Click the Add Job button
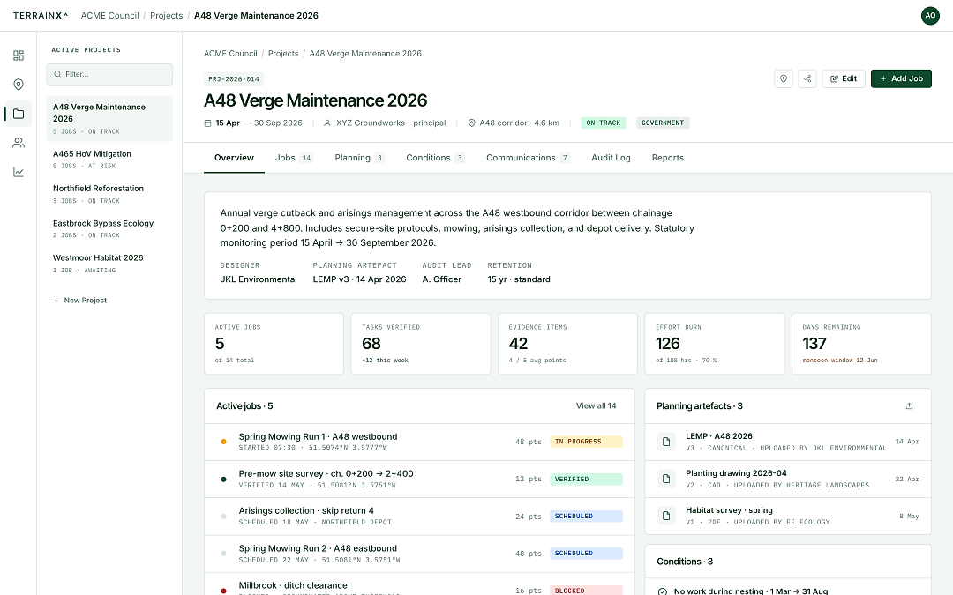Viewport: 953px width, 595px height. tap(901, 79)
